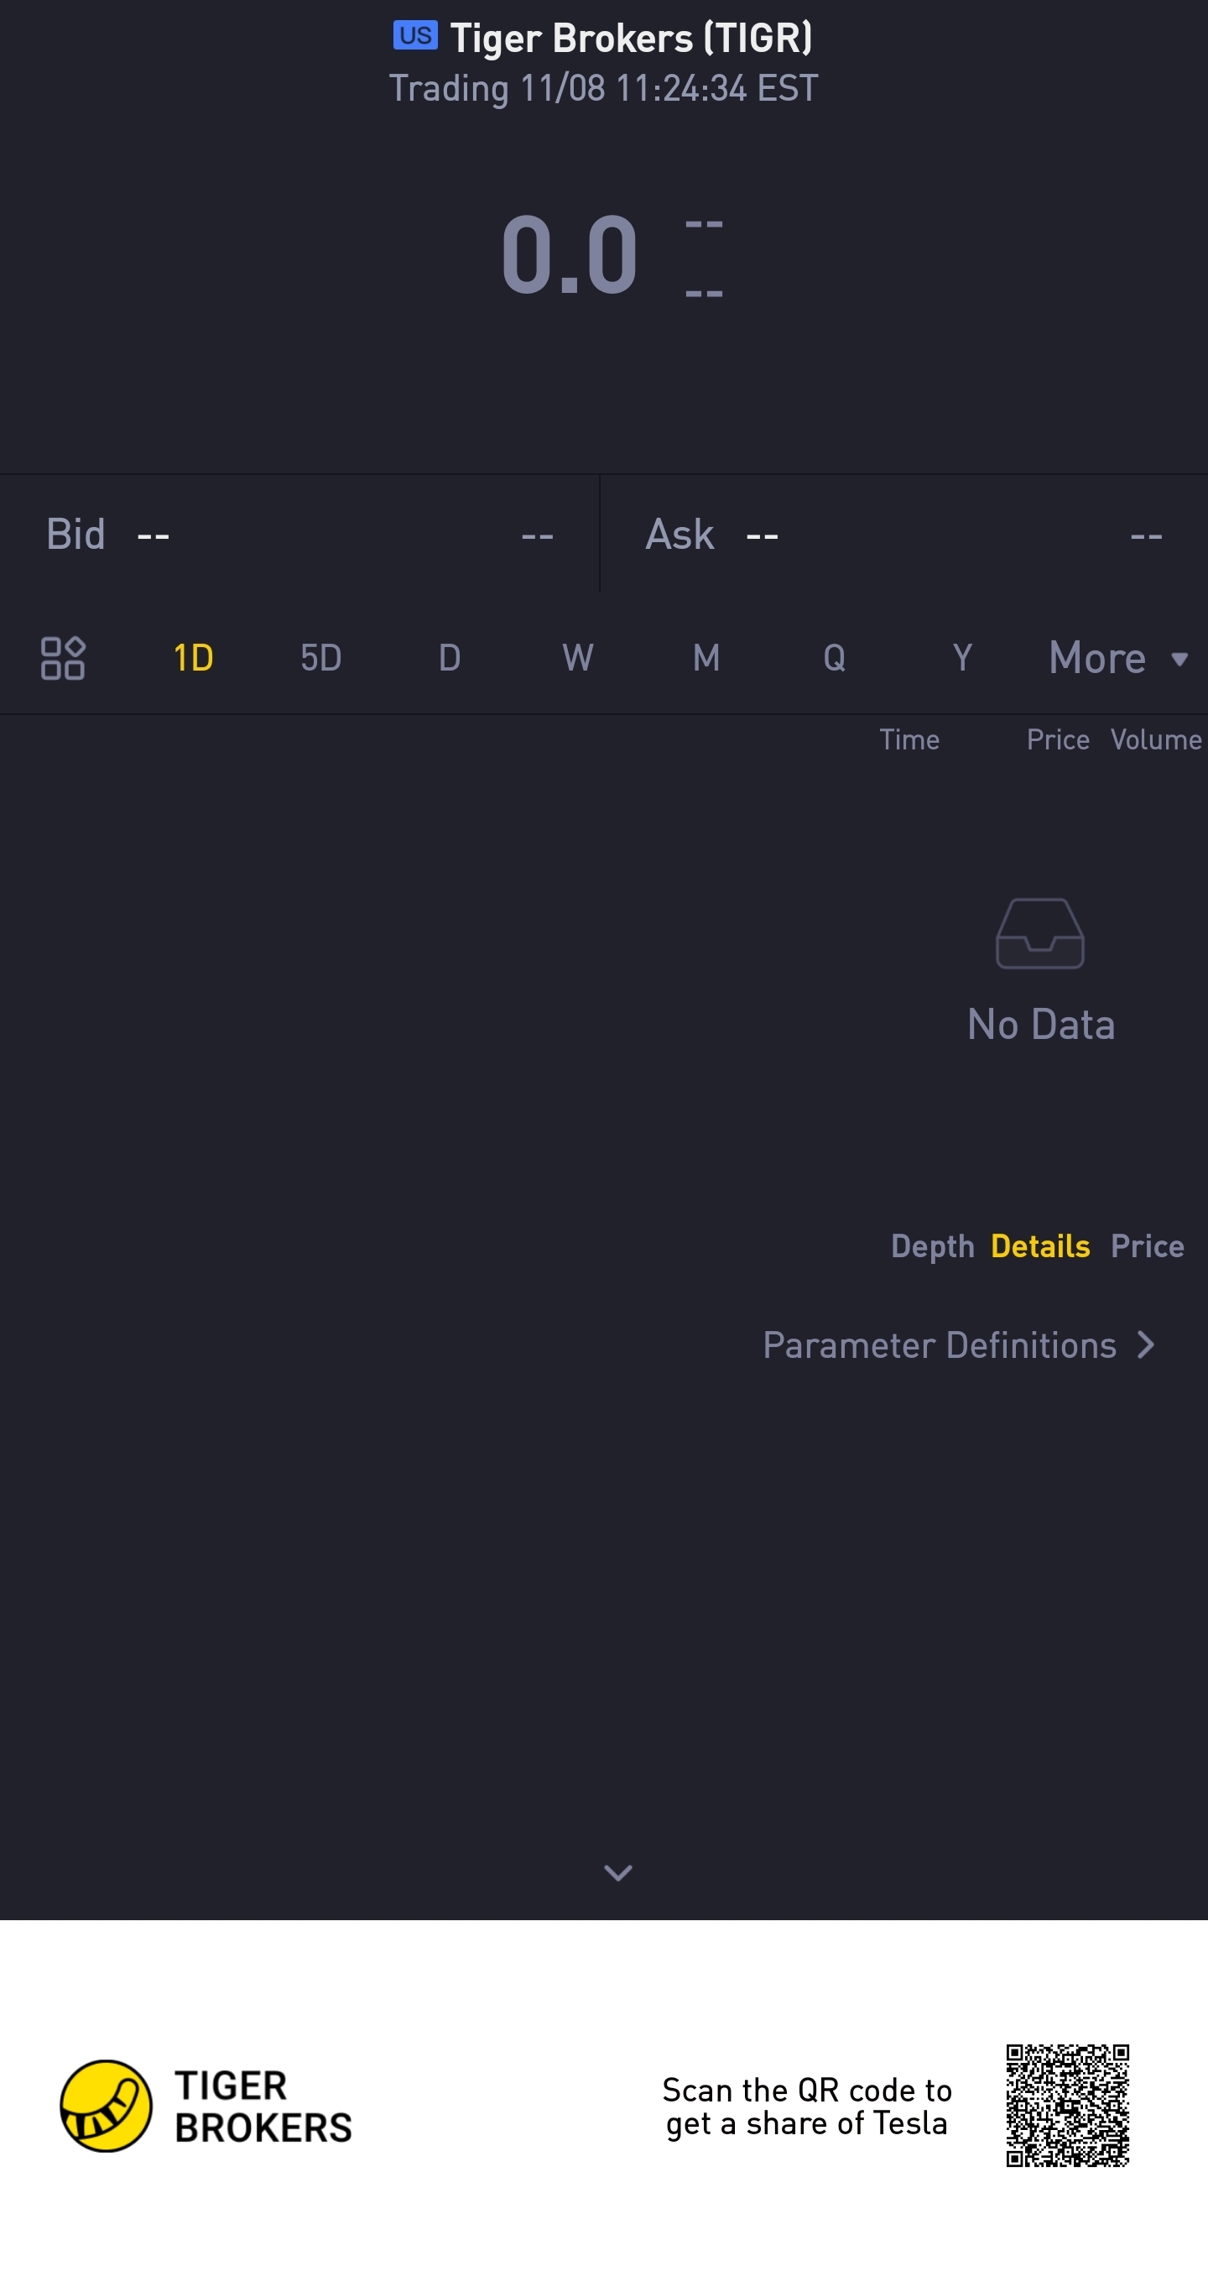Switch to the 5D chart period
This screenshot has height=2292, width=1208.
coord(321,657)
